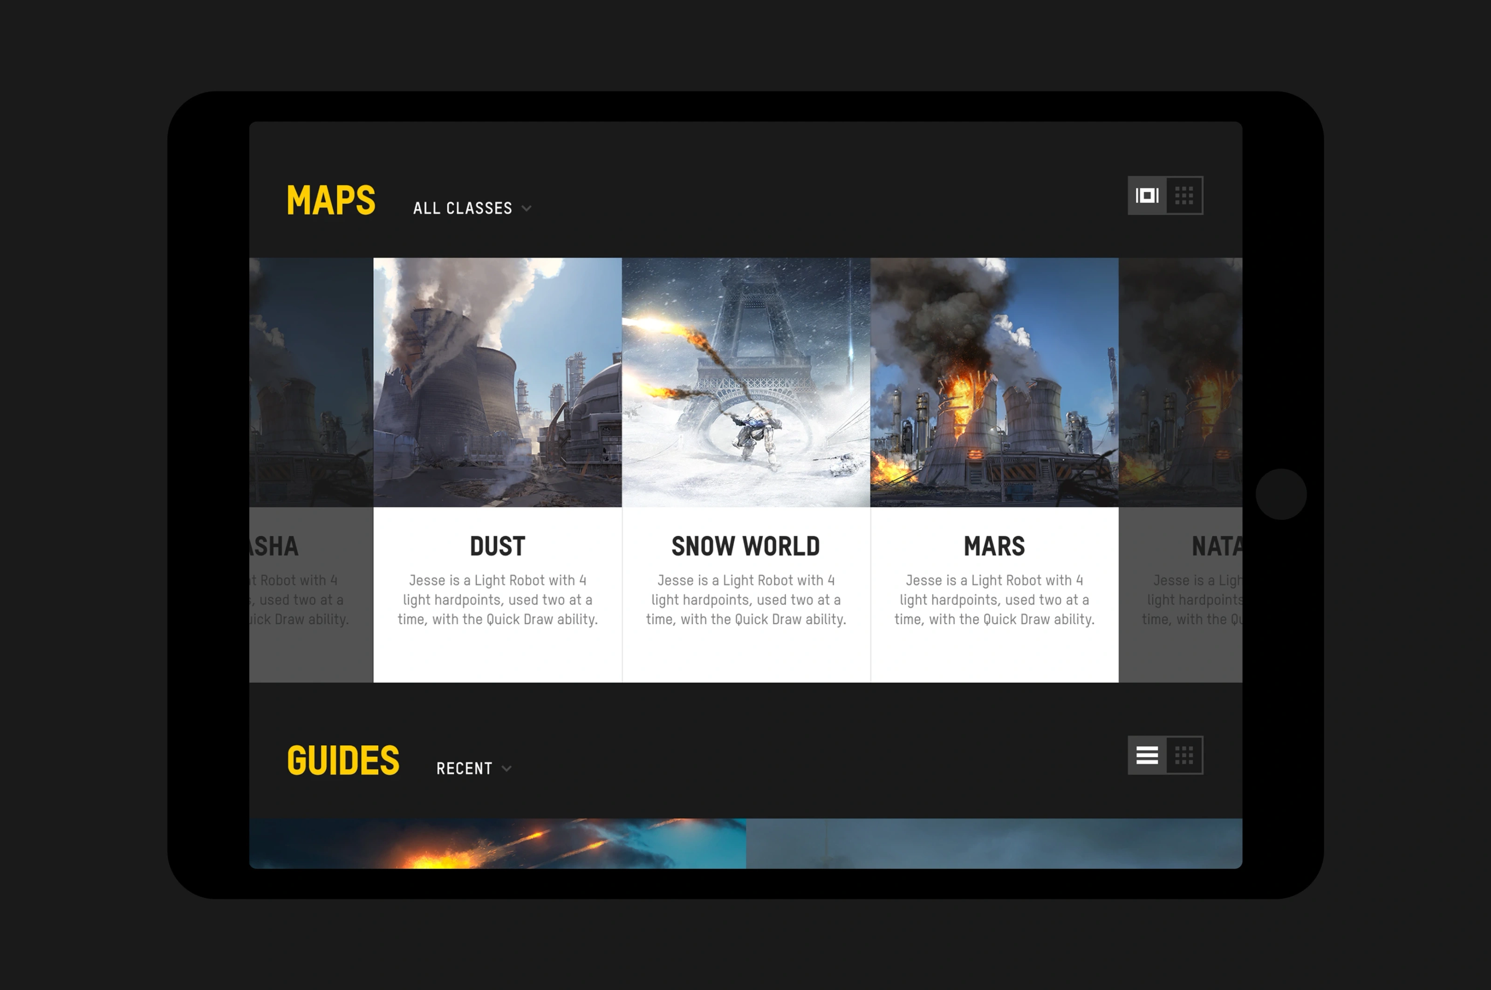
Task: Select the Mars map title
Action: [x=994, y=546]
